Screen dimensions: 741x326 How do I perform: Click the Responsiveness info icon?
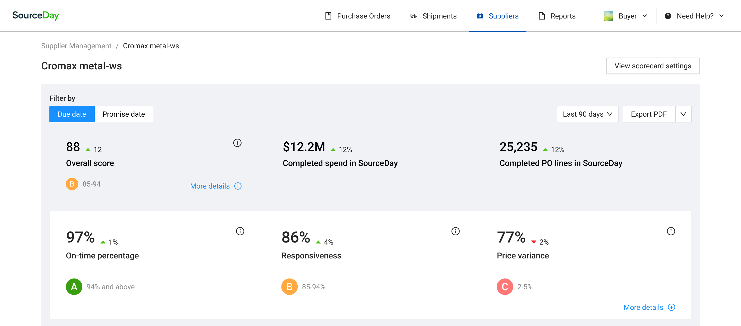pyautogui.click(x=455, y=231)
